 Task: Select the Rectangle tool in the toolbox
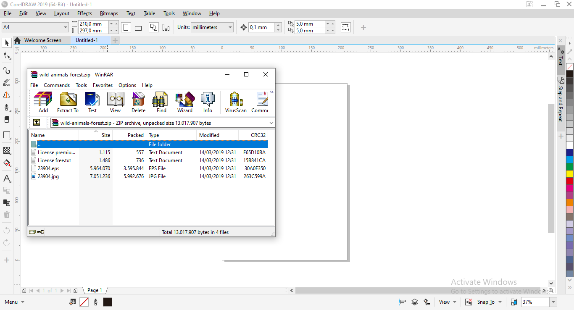click(x=7, y=135)
